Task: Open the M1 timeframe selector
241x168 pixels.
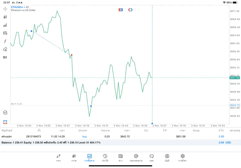Action: tap(5, 58)
